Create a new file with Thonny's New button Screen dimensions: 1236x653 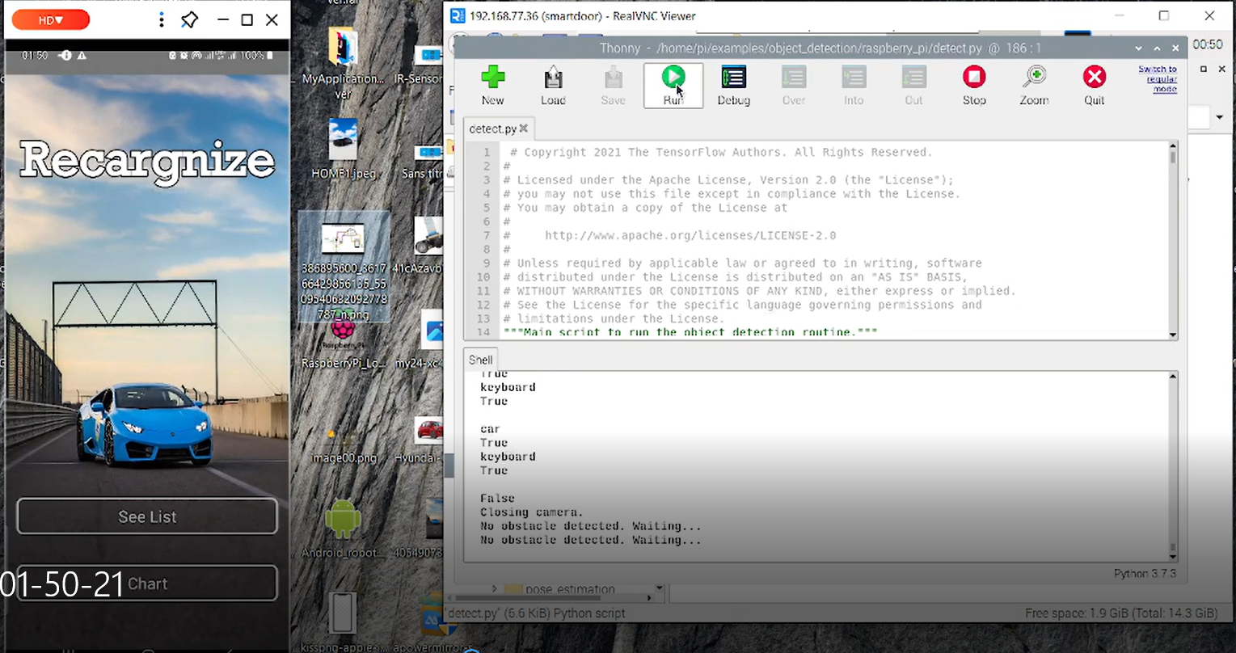[492, 86]
